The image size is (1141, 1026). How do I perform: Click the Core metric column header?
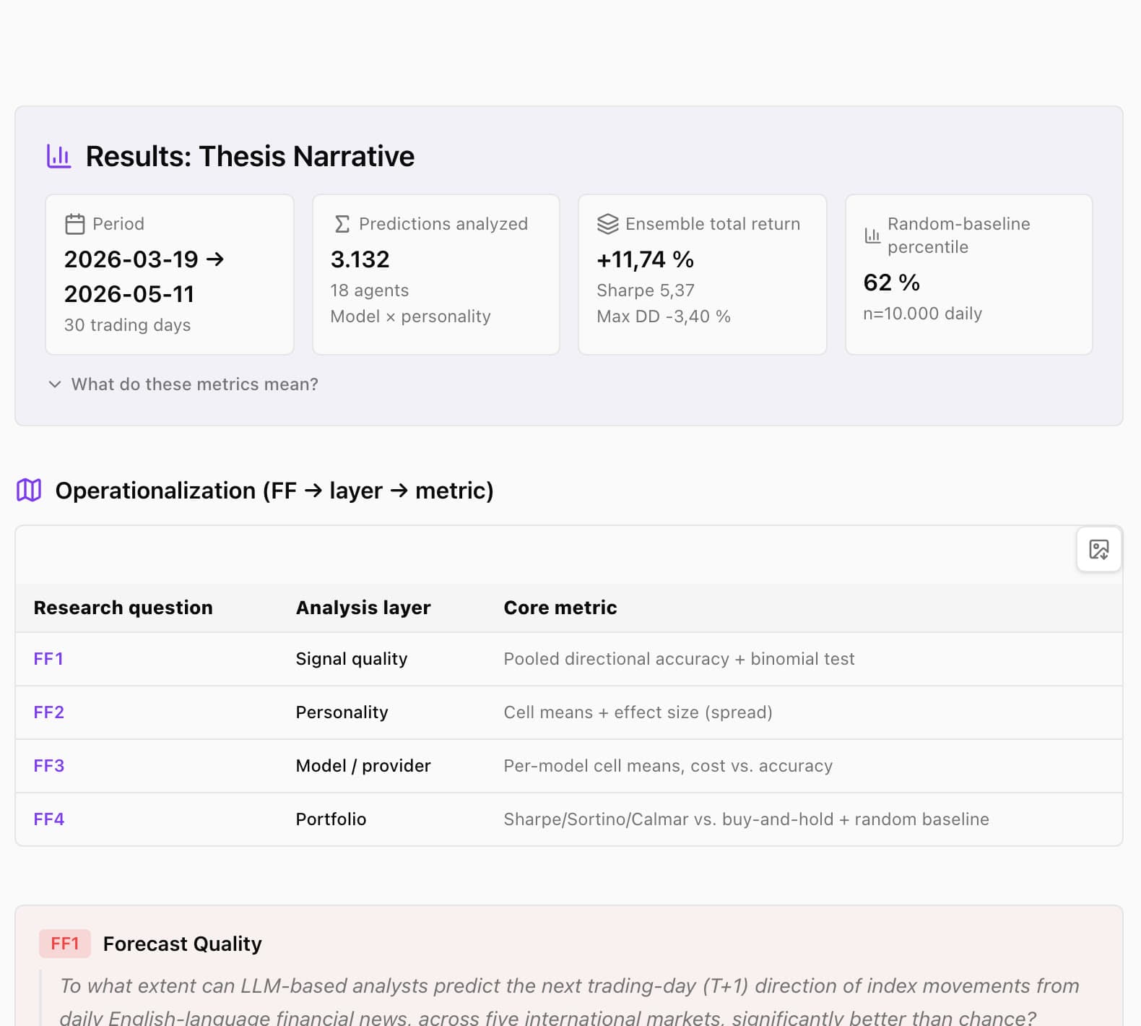point(560,608)
